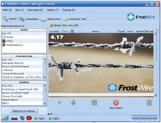Sort results by Quality column
Image resolution: width=161 pixels, height=123 pixels.
tap(54, 31)
